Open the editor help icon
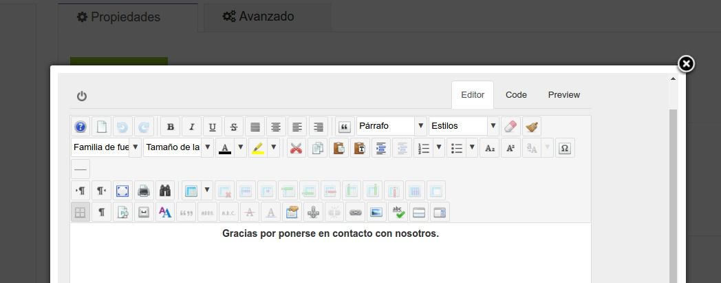The image size is (721, 283). (80, 127)
